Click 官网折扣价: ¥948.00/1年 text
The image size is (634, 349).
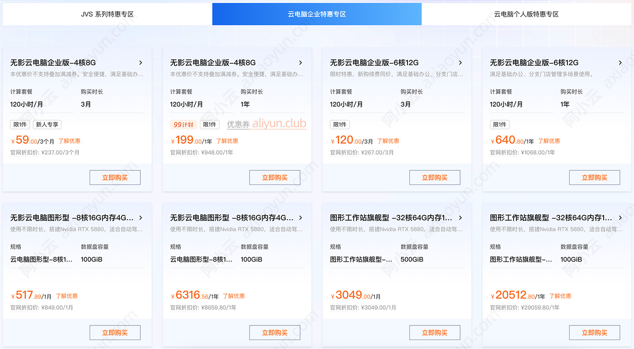[x=202, y=153]
